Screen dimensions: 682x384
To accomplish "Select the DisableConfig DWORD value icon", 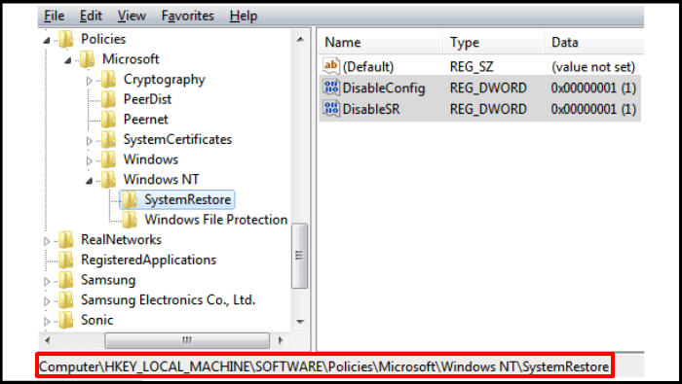I will pyautogui.click(x=331, y=87).
